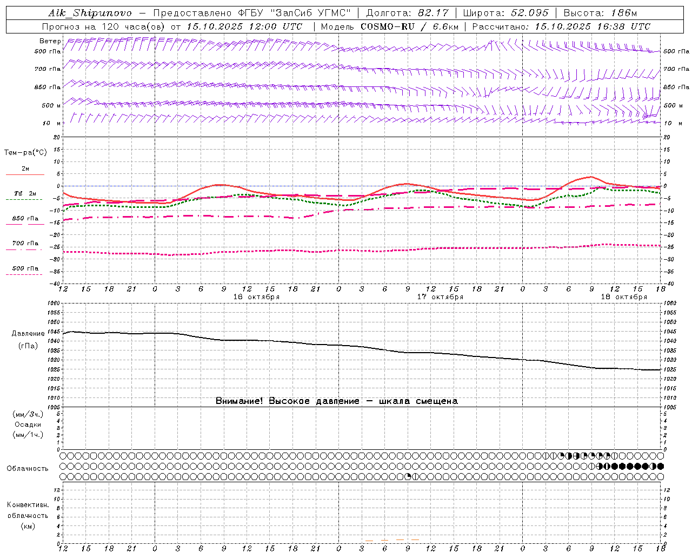Click the 16 октября date label
Image resolution: width=692 pixels, height=553 pixels.
(x=256, y=297)
